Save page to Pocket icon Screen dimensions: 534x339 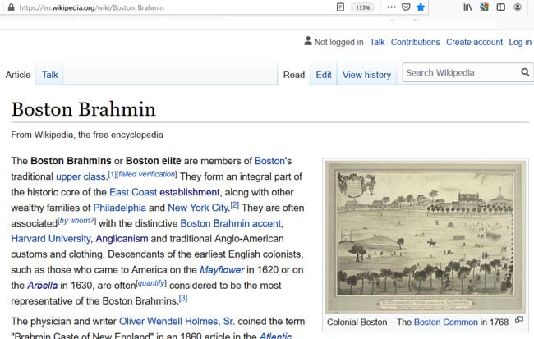point(406,7)
